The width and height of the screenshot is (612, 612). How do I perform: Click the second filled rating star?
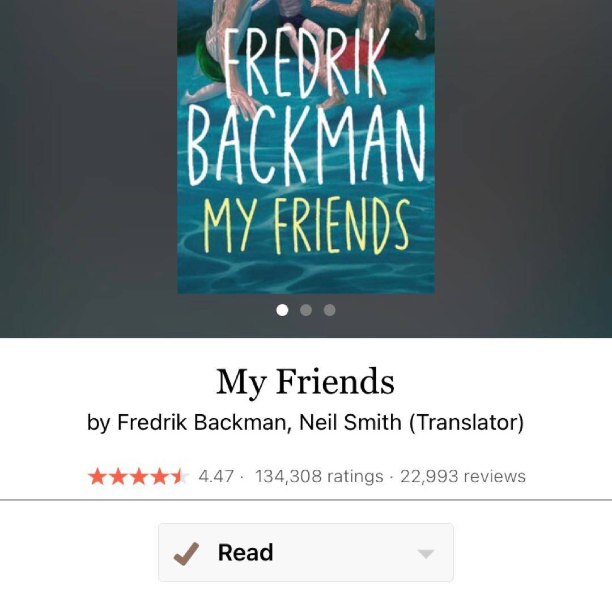[117, 477]
